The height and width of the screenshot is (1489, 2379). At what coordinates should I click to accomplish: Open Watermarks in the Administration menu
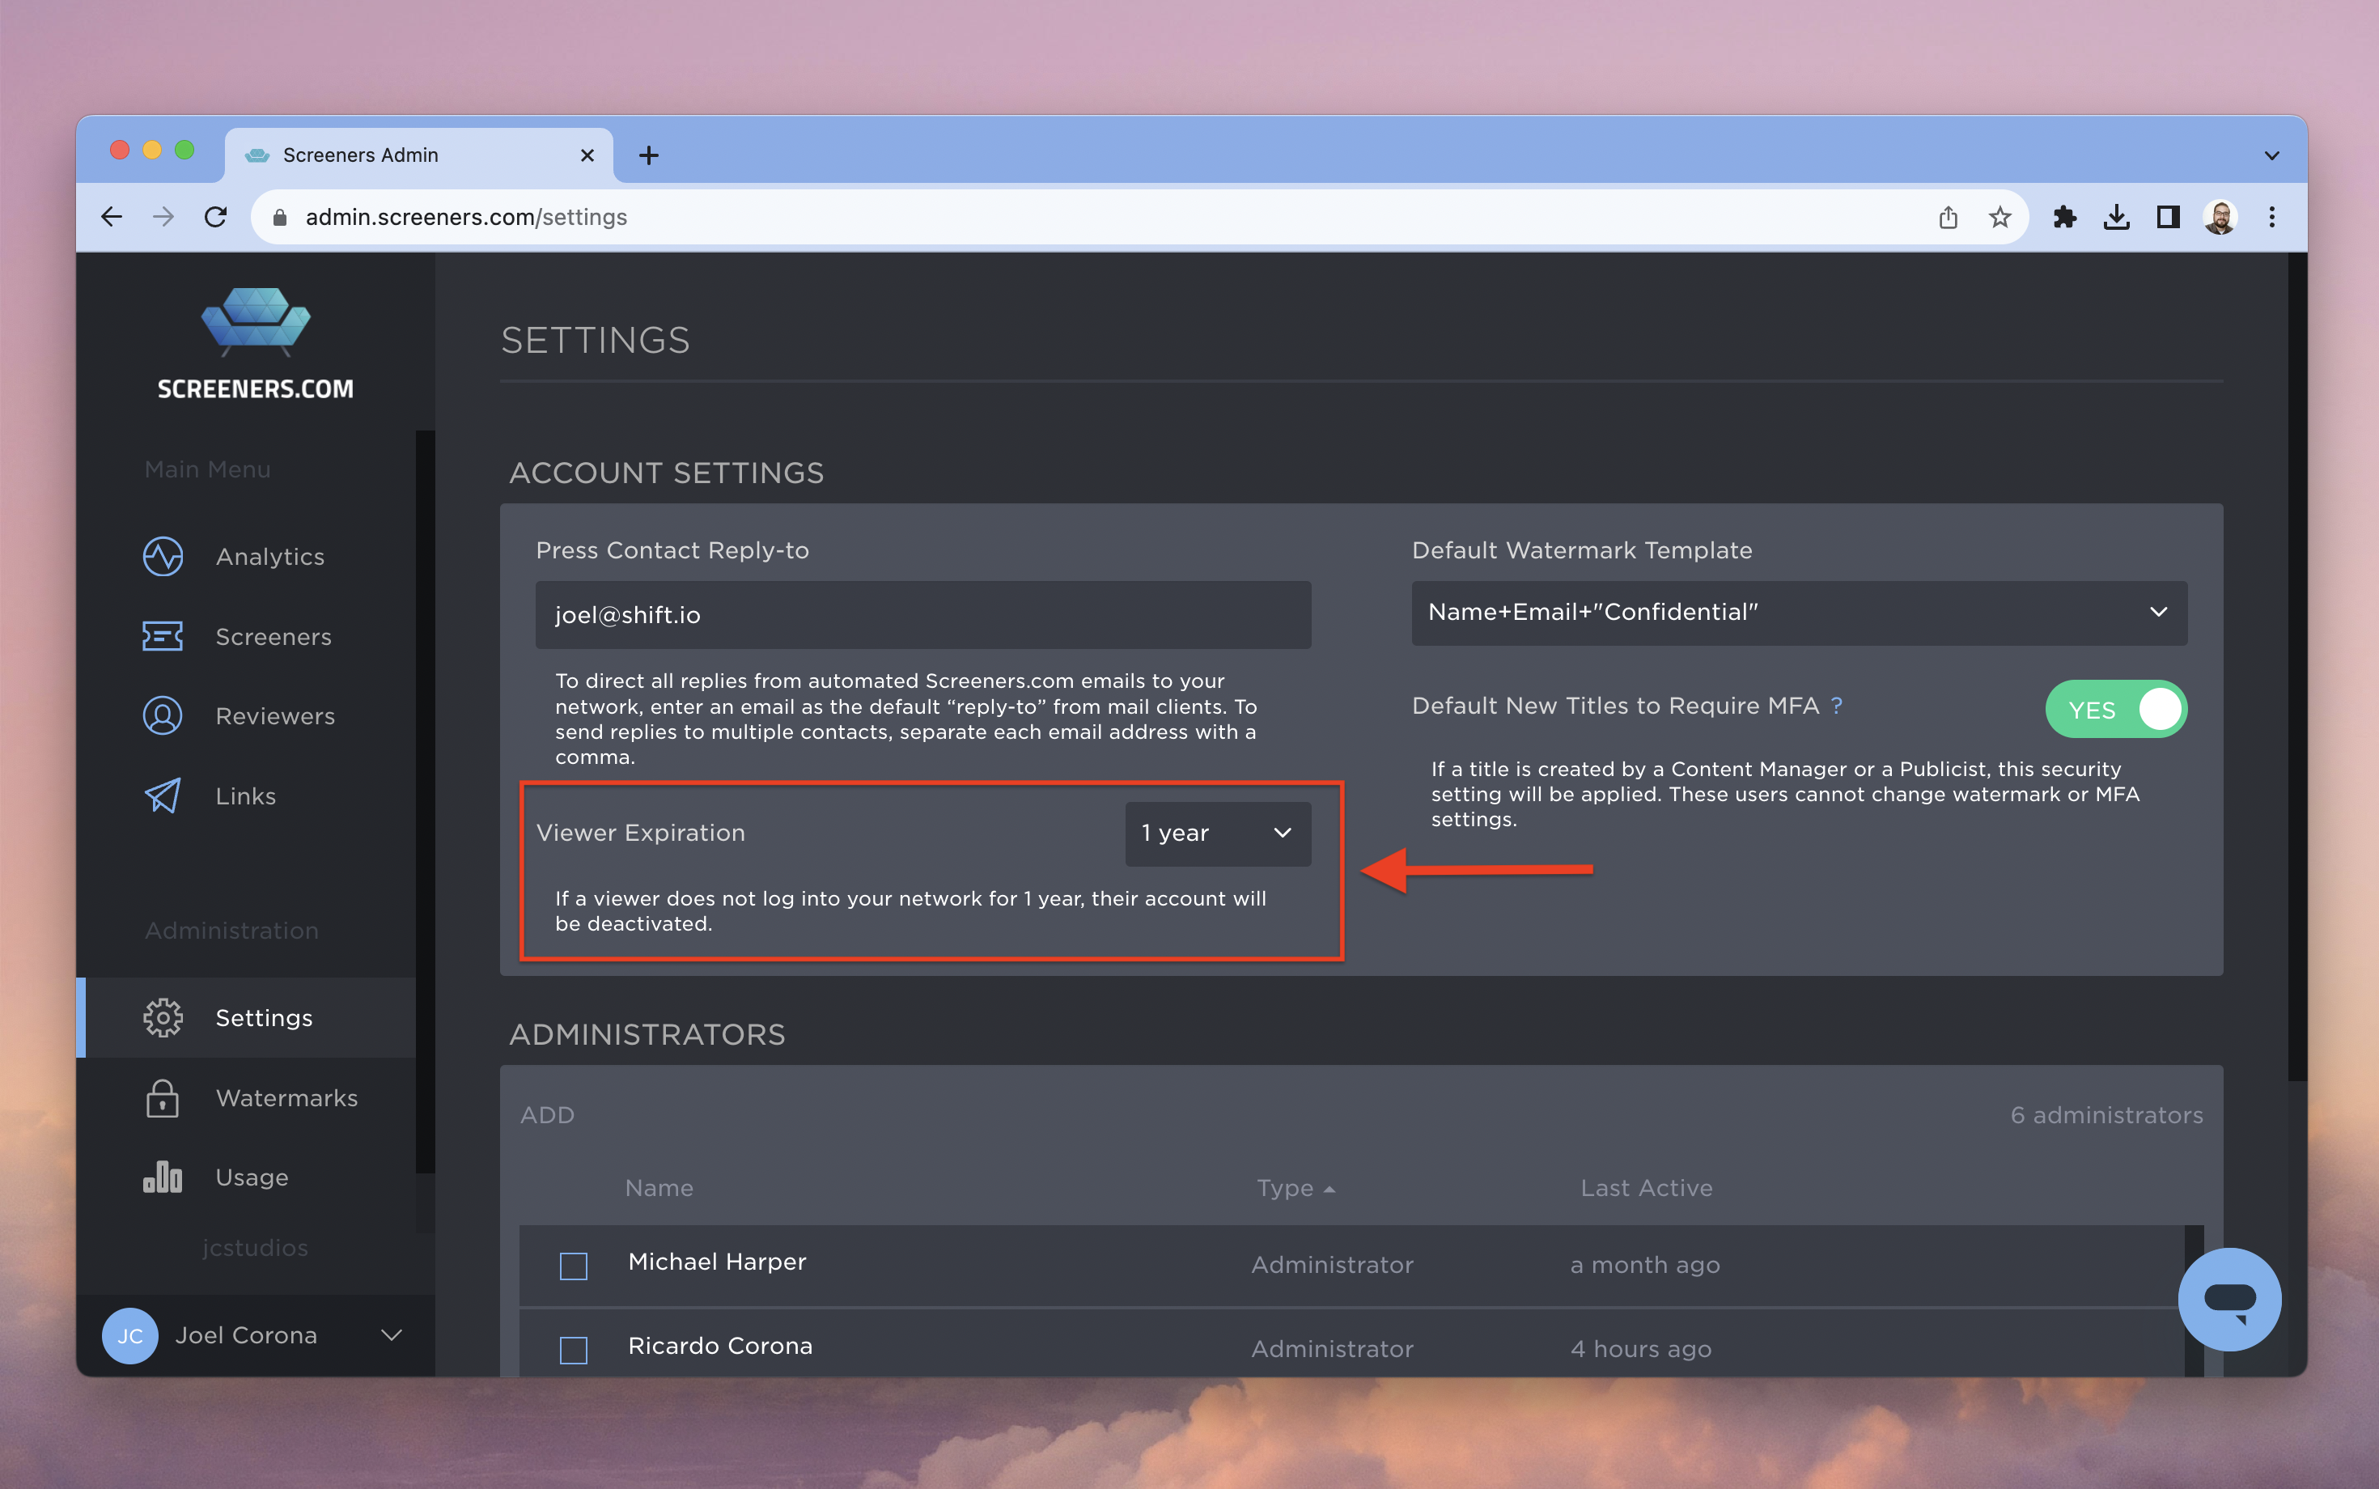pyautogui.click(x=286, y=1097)
